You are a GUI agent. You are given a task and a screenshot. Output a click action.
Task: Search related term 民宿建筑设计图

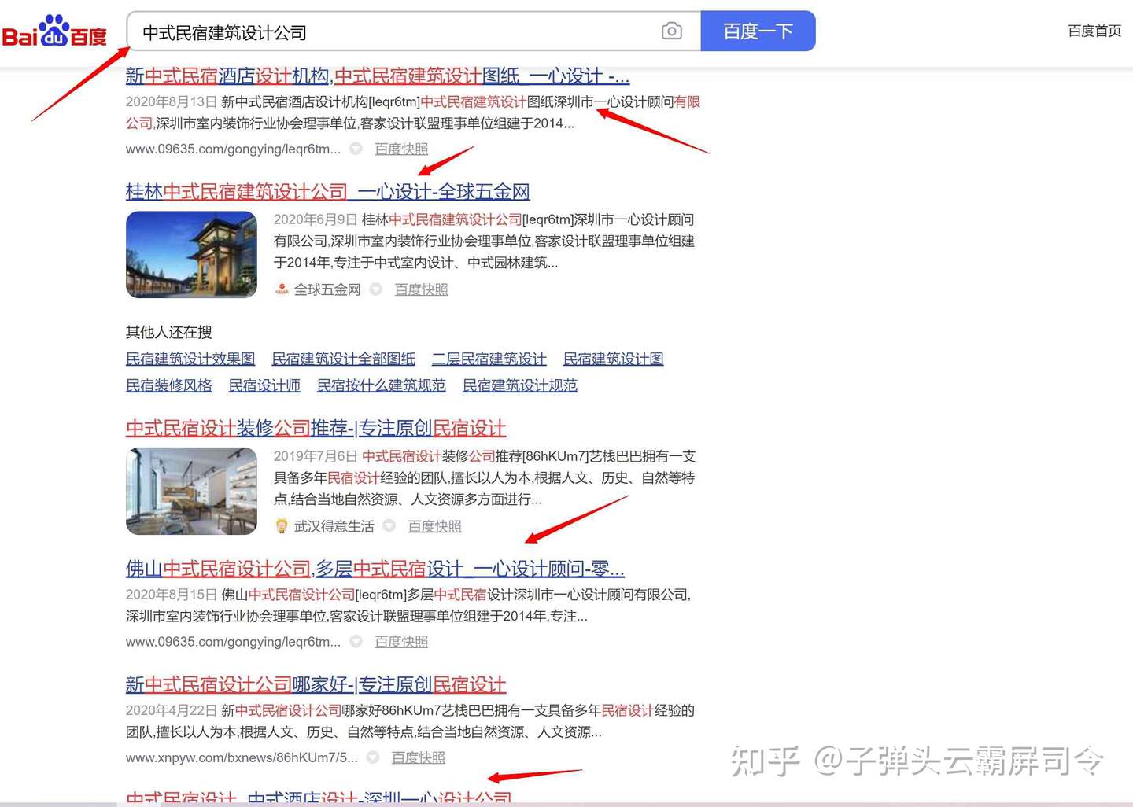(x=613, y=359)
